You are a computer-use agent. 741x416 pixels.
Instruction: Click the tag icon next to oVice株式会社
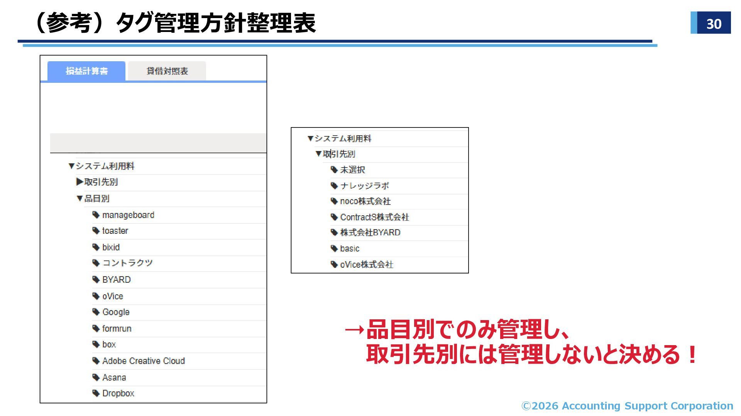coord(334,265)
